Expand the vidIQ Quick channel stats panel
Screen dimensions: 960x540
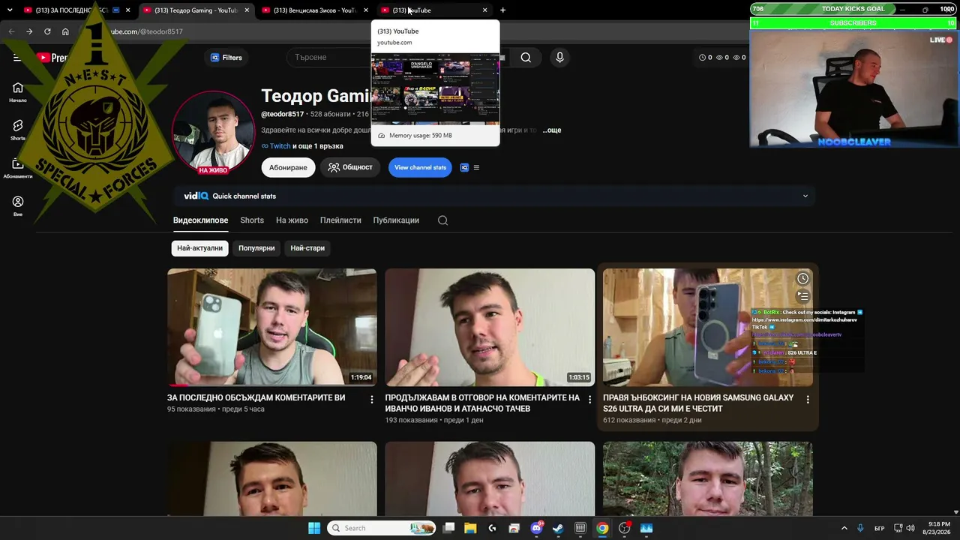tap(805, 196)
